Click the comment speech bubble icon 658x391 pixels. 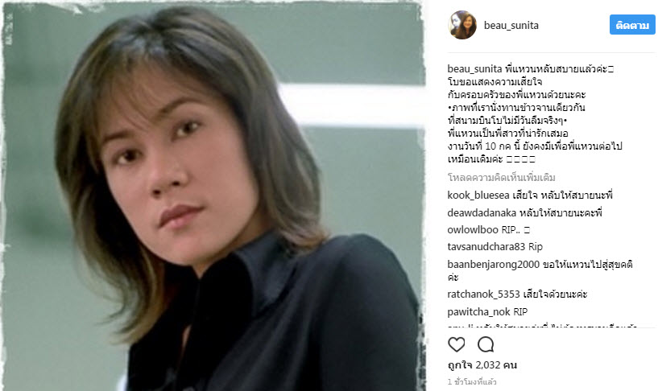[x=486, y=344]
